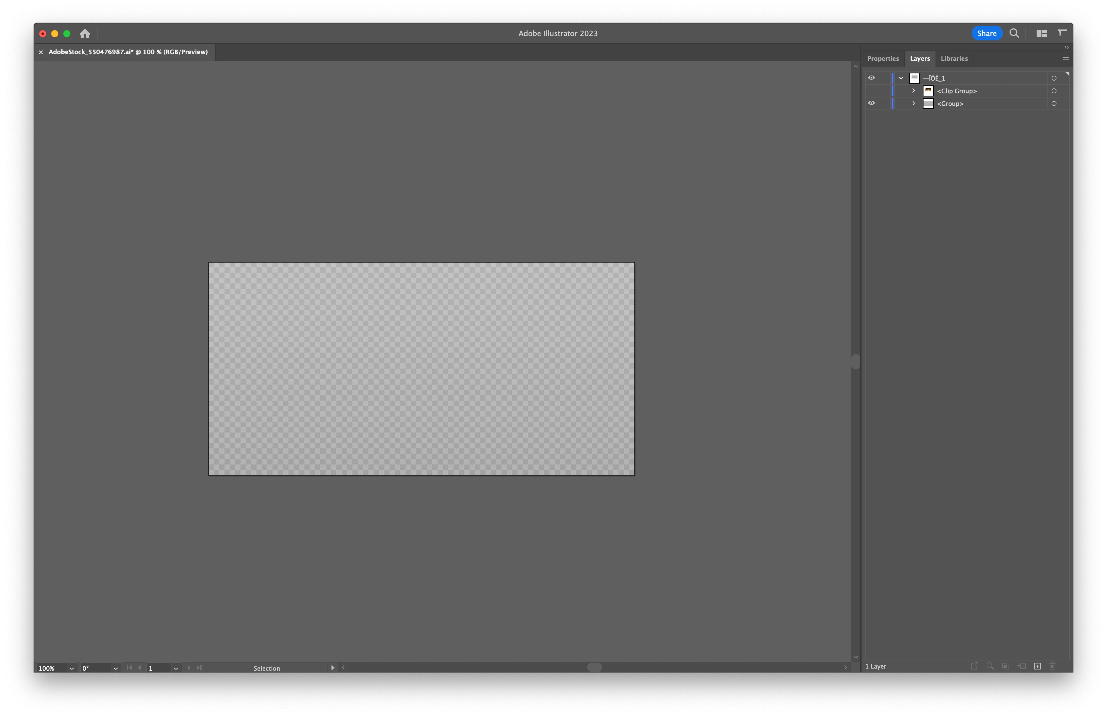Open the workspace switcher icon
1107x717 pixels.
coord(1062,33)
